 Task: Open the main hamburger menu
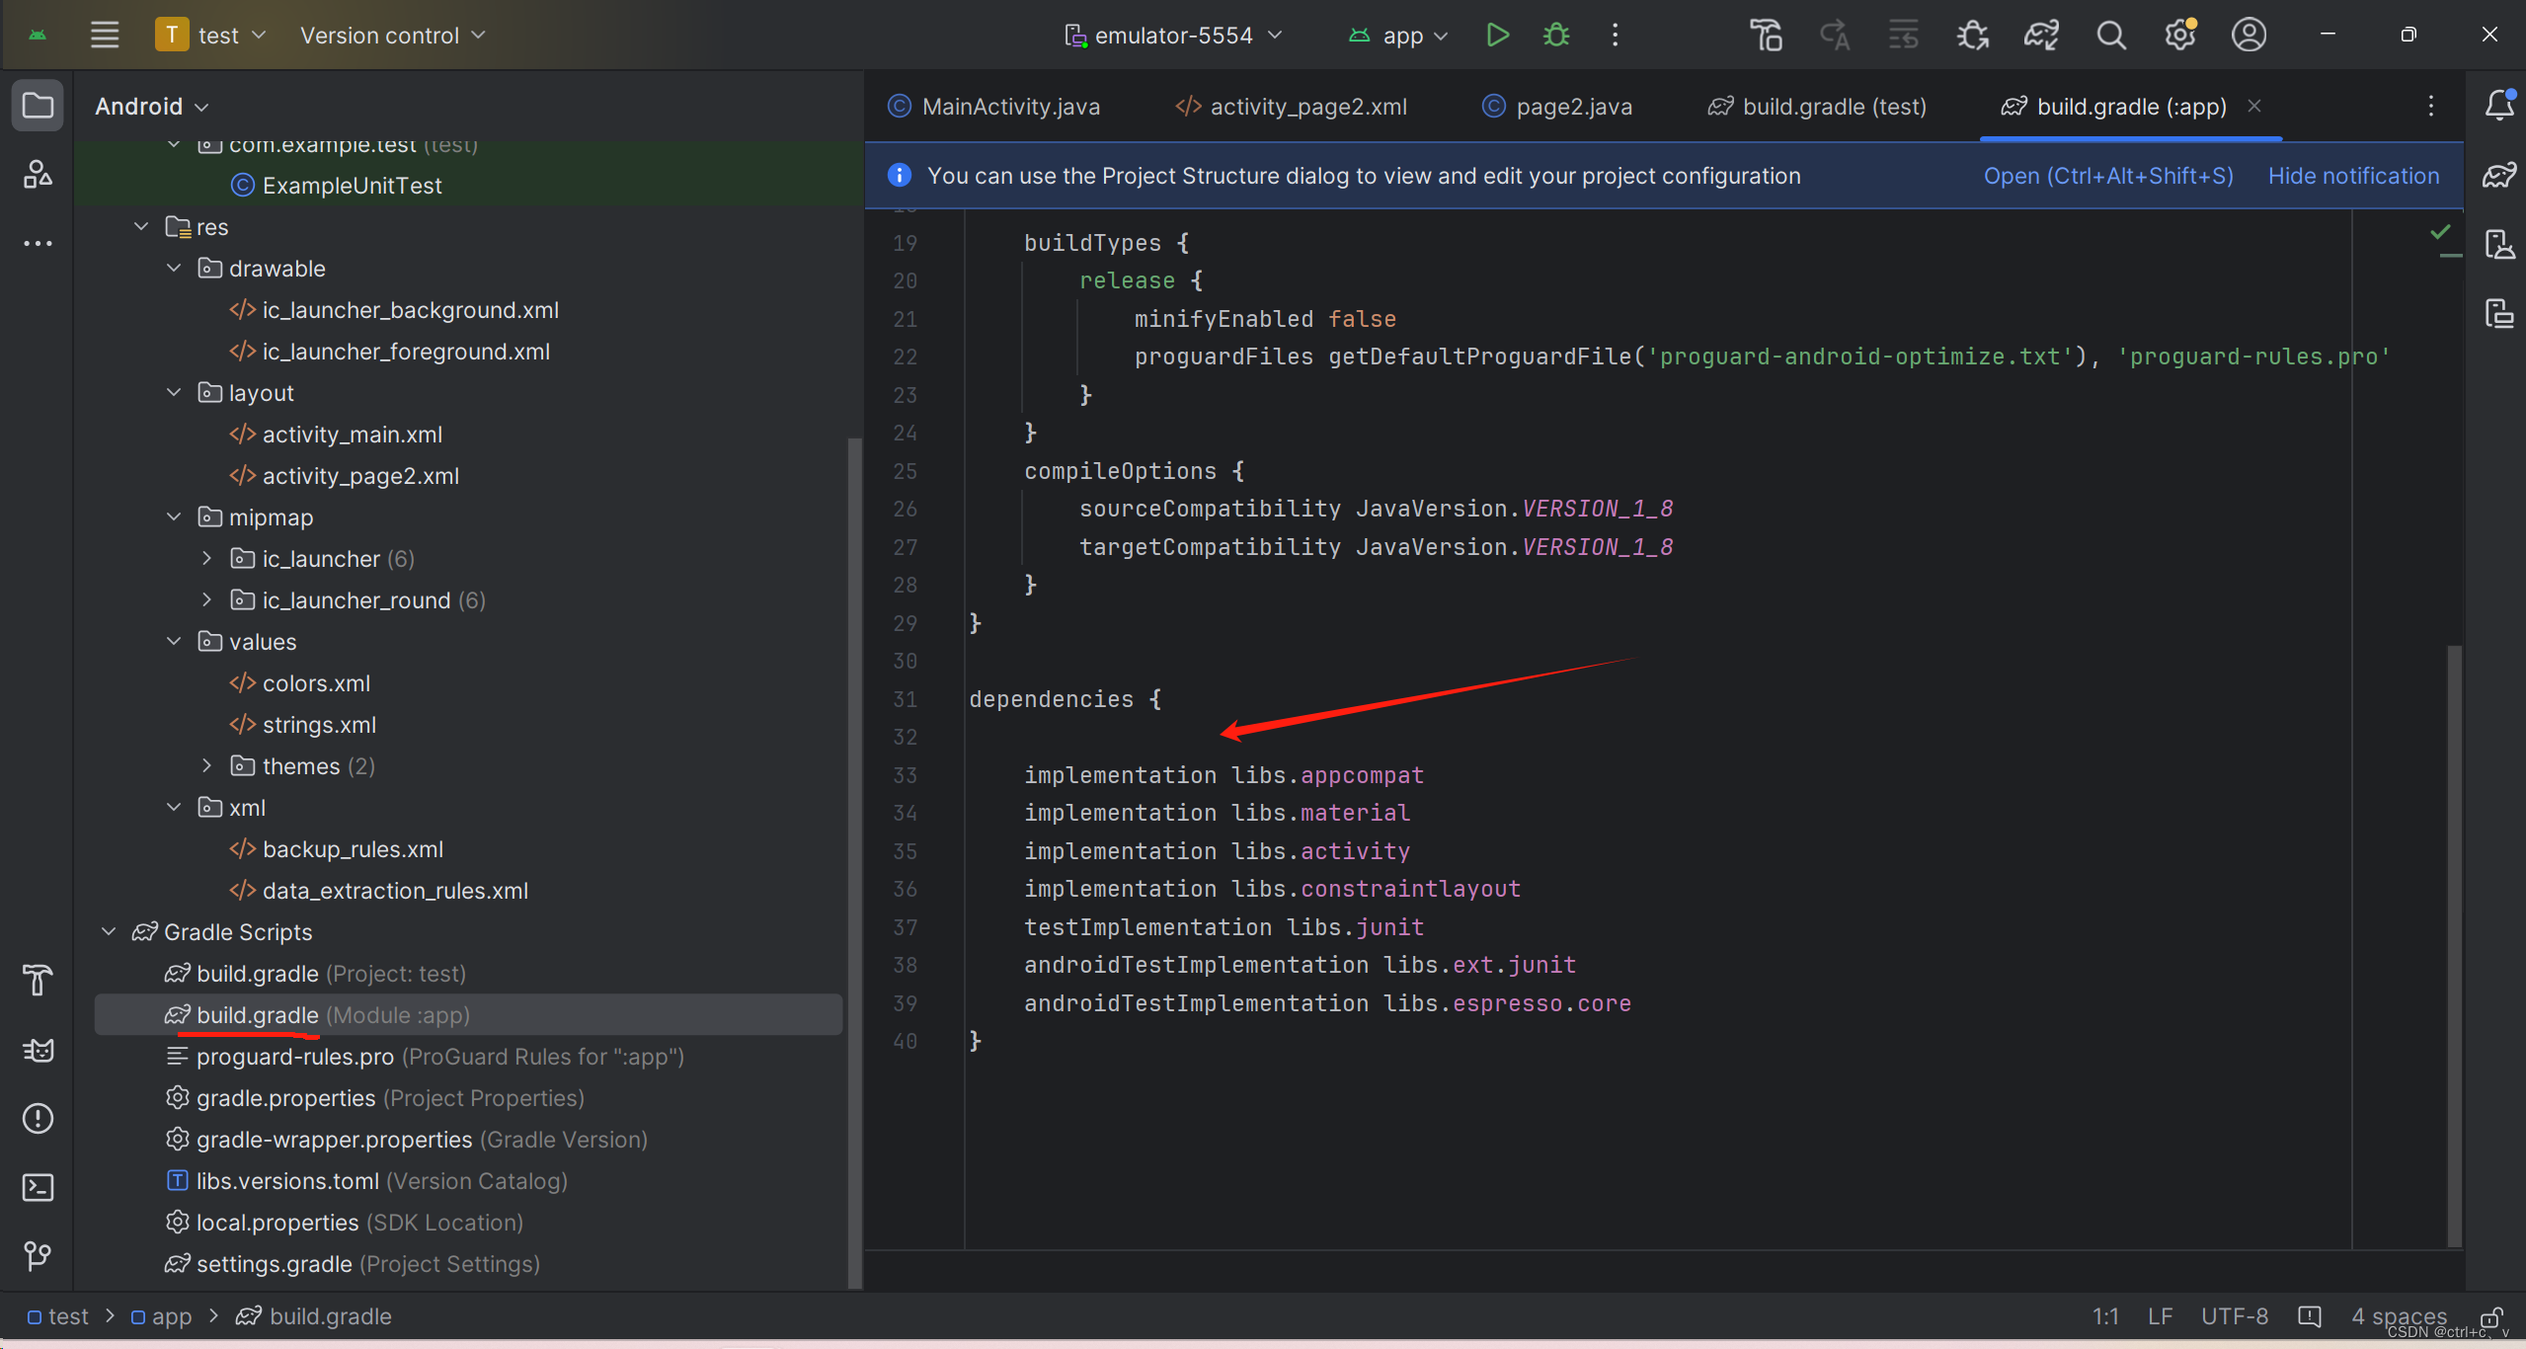coord(105,35)
